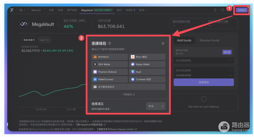Screen dimensions: 254x137
Task: Go to the 交易 nav tab
Action: tap(51, 10)
